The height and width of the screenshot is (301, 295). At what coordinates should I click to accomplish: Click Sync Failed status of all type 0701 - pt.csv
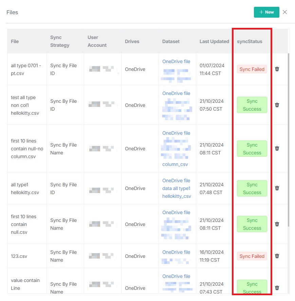pos(252,69)
